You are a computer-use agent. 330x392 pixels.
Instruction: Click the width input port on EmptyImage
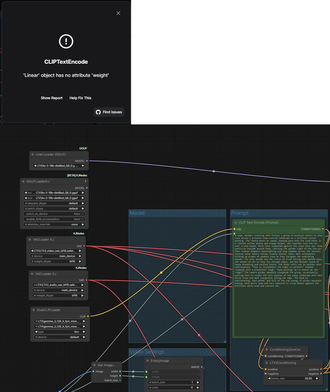click(146, 372)
